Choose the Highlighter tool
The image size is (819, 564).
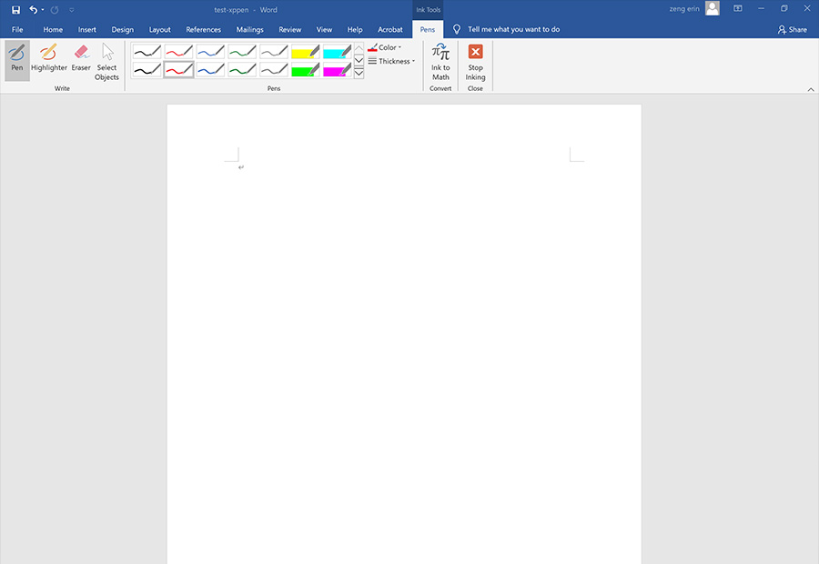tap(49, 60)
